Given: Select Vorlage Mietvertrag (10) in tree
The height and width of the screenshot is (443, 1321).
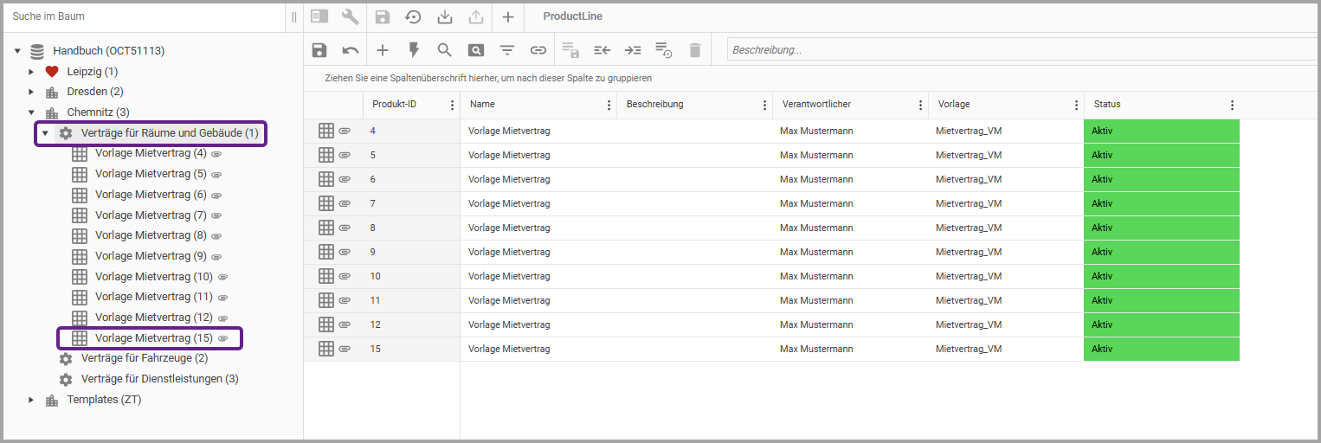Looking at the screenshot, I should coord(153,277).
